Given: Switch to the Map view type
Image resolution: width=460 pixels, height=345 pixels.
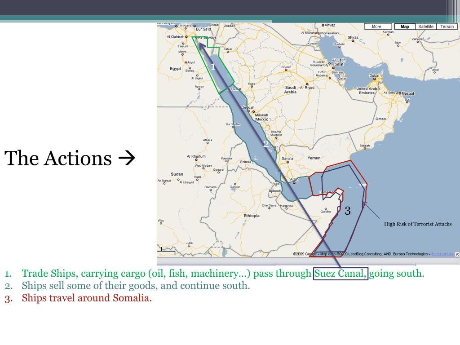Looking at the screenshot, I should (405, 27).
